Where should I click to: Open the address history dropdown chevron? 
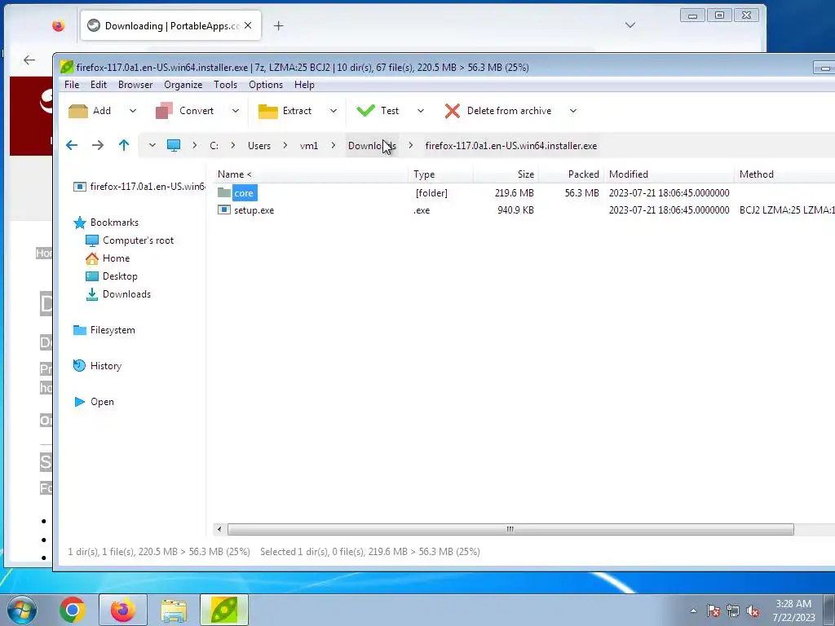[x=152, y=145]
